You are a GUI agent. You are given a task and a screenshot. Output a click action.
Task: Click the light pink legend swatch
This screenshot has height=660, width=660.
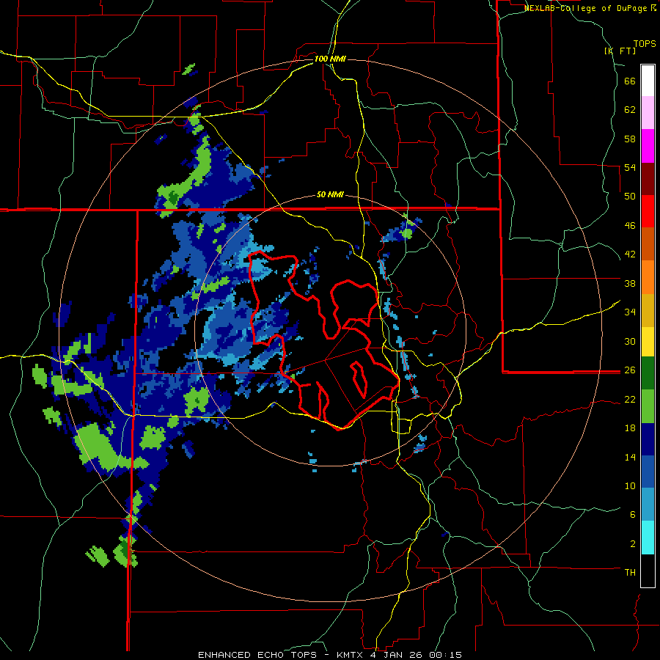648,113
